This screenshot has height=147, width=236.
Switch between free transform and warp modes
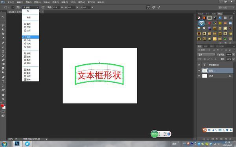coord(148,7)
